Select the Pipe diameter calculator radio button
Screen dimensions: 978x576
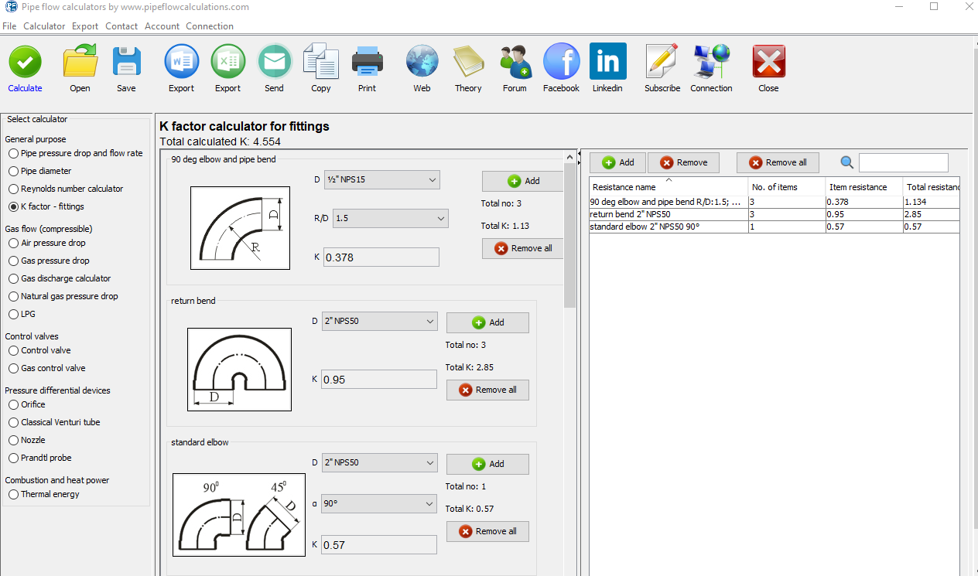pyautogui.click(x=14, y=171)
